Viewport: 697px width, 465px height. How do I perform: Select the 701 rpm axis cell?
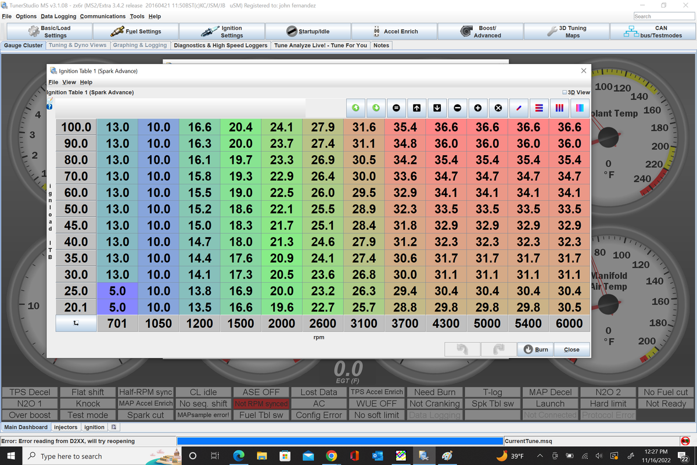tap(117, 324)
